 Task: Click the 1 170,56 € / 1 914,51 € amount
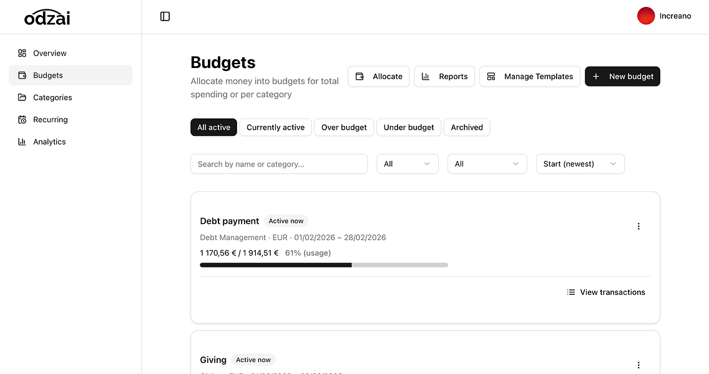coord(239,253)
